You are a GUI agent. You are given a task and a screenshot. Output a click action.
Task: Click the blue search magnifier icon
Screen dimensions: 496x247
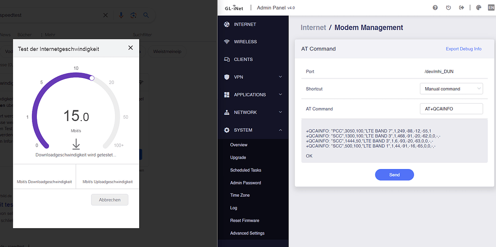[x=146, y=15]
